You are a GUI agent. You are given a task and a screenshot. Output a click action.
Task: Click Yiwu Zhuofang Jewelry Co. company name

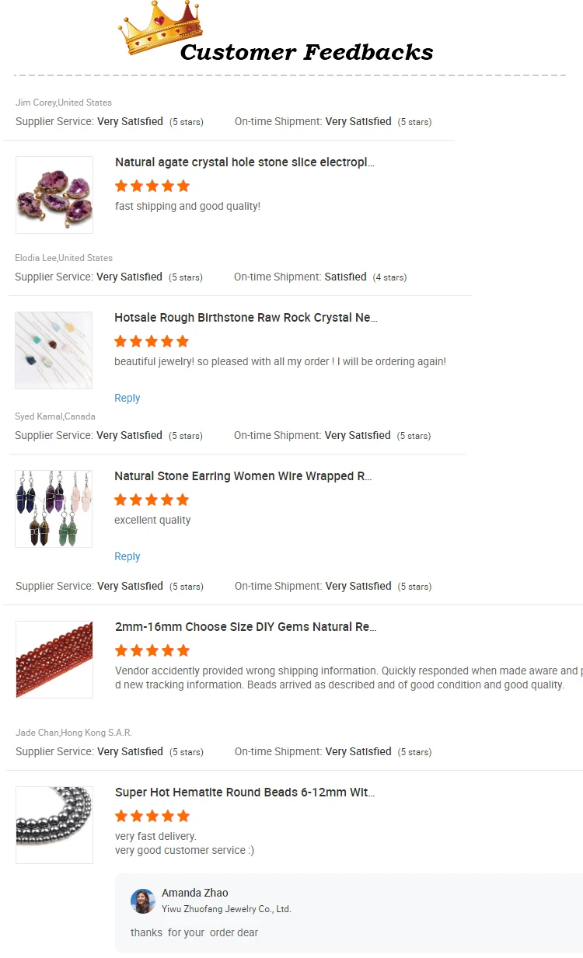(x=226, y=909)
